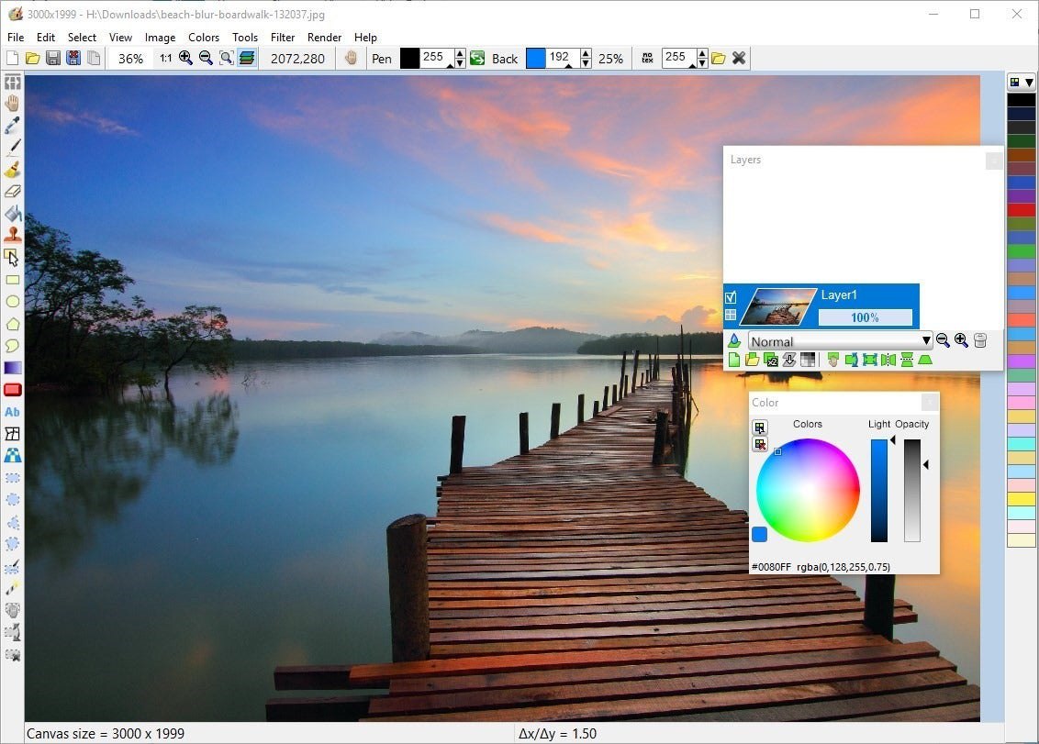This screenshot has width=1039, height=744.
Task: Load a texture with the folder icon near 255
Action: [x=719, y=59]
